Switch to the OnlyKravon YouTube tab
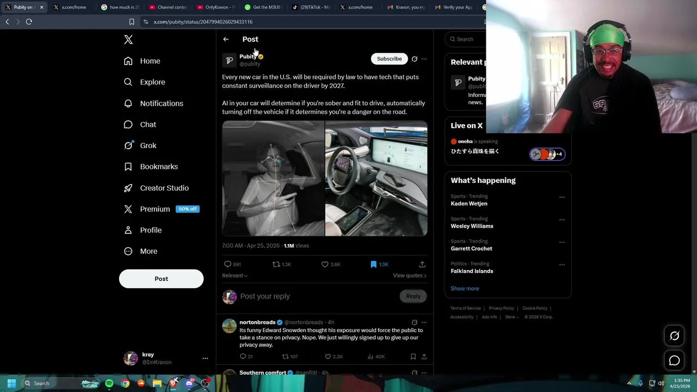The height and width of the screenshot is (392, 697). 215,7
